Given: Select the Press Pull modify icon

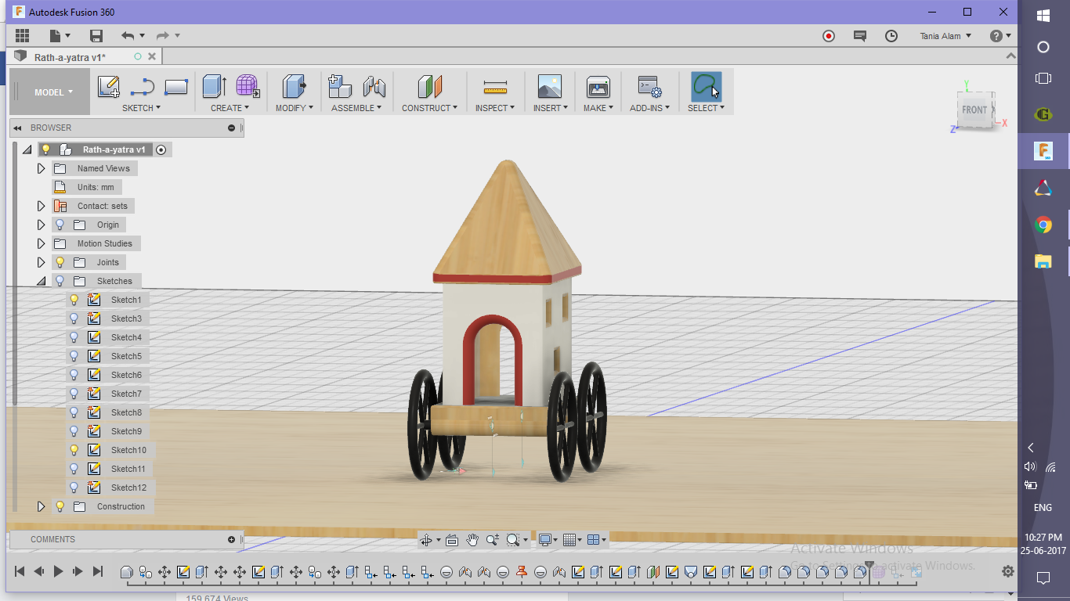Looking at the screenshot, I should (294, 86).
